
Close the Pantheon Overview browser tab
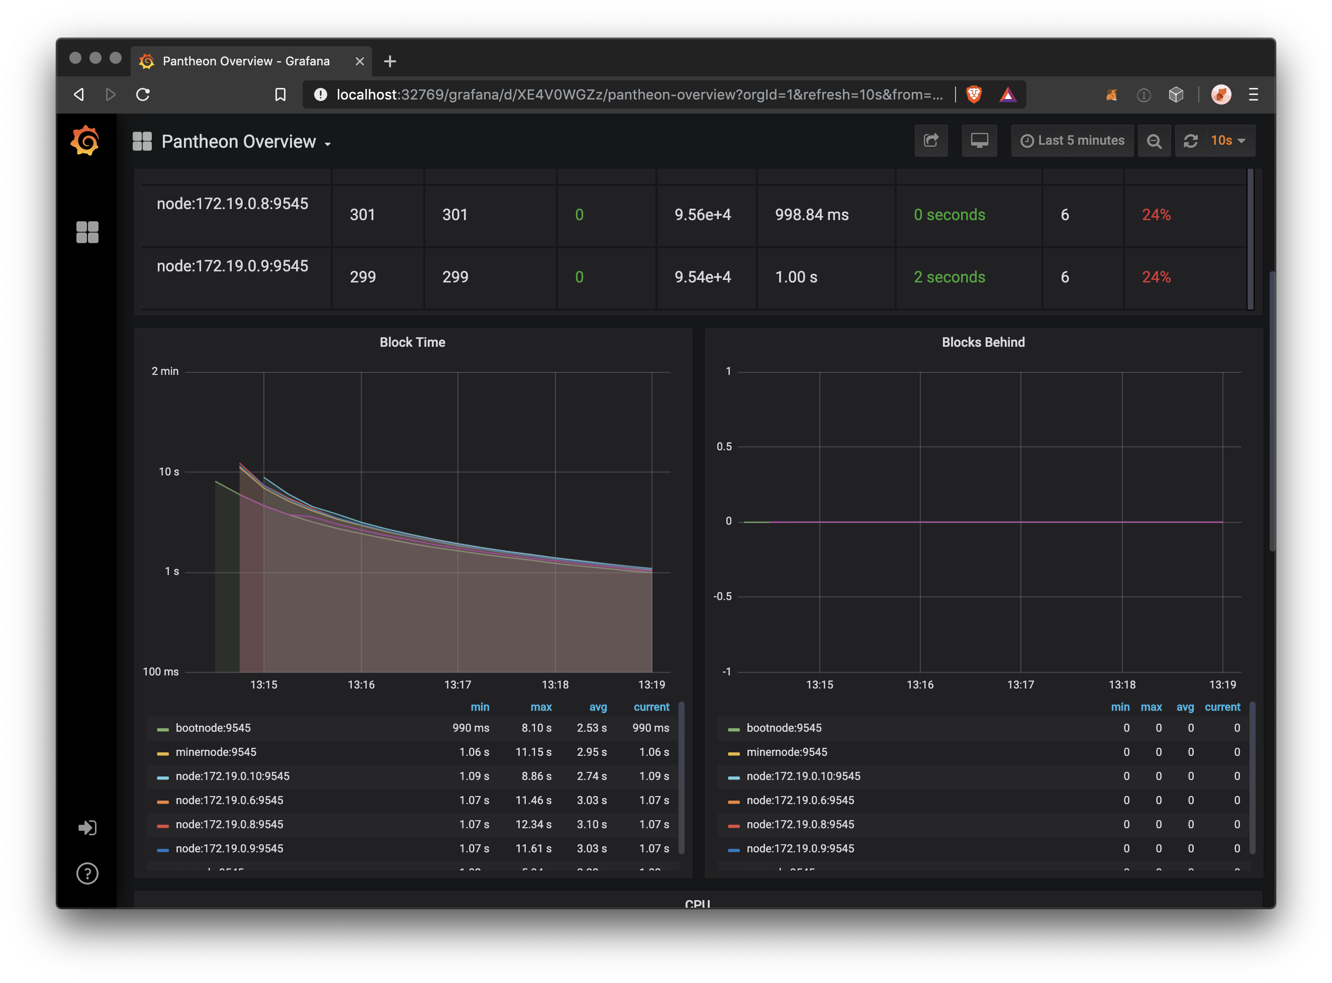(x=359, y=61)
